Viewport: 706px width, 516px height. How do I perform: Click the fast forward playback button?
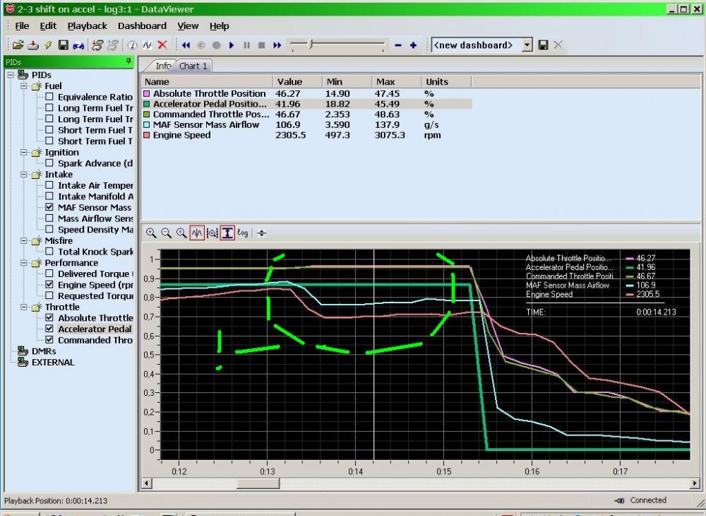coord(277,45)
